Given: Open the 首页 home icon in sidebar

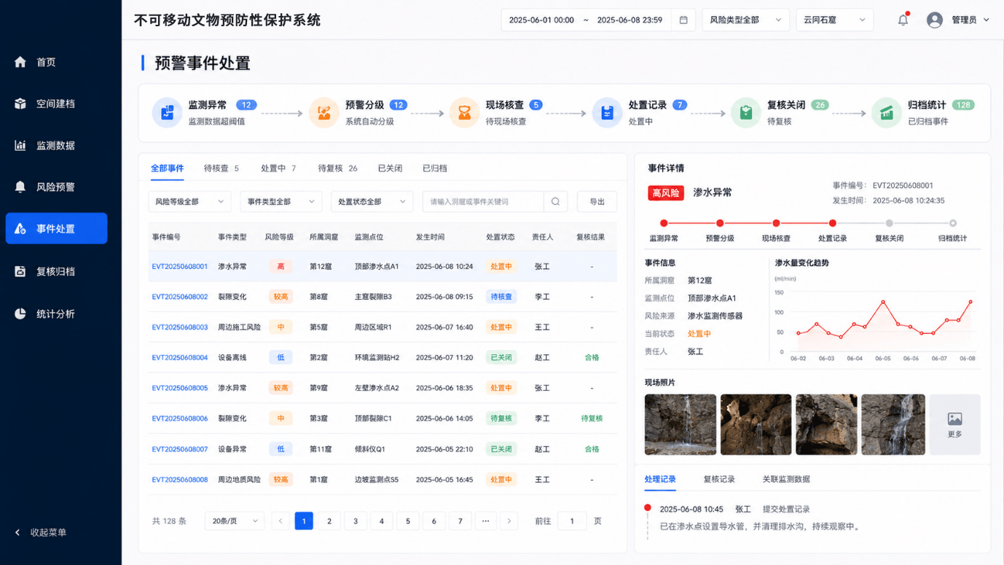Looking at the screenshot, I should tap(20, 62).
